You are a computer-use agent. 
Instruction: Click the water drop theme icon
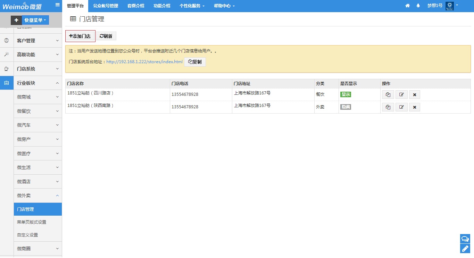(x=418, y=6)
